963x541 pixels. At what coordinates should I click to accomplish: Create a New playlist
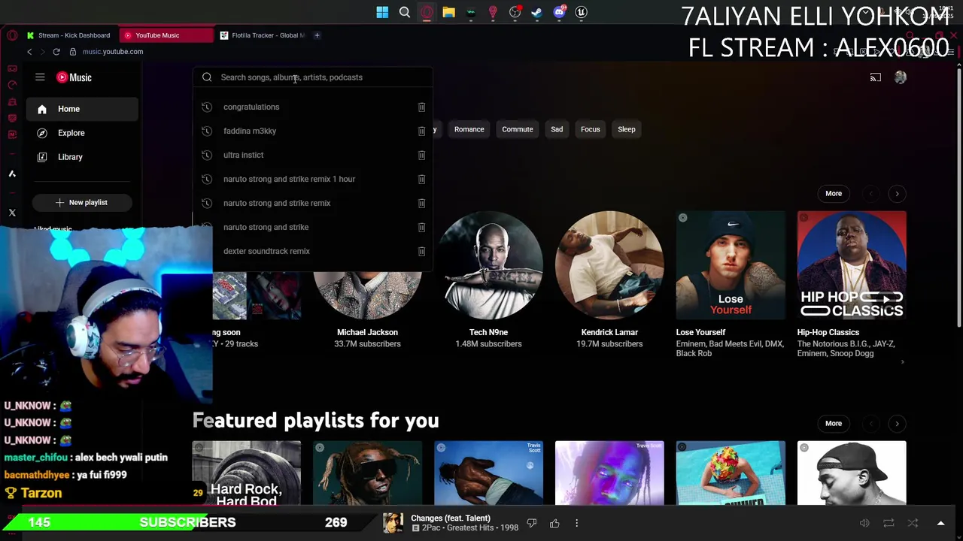(x=82, y=202)
